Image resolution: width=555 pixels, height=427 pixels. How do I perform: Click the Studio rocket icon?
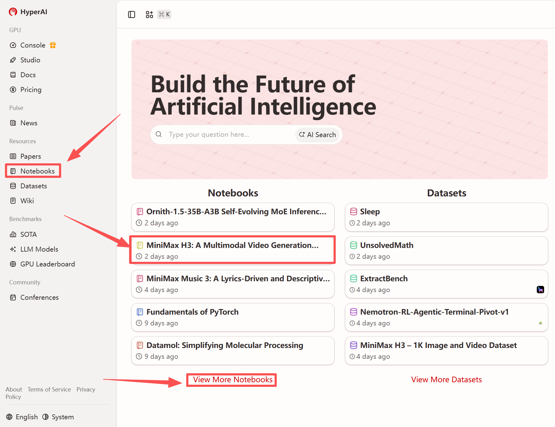pos(13,60)
